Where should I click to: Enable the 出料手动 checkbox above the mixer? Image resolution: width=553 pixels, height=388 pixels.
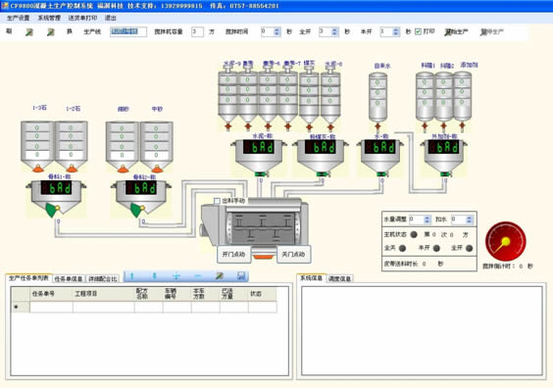pos(218,201)
